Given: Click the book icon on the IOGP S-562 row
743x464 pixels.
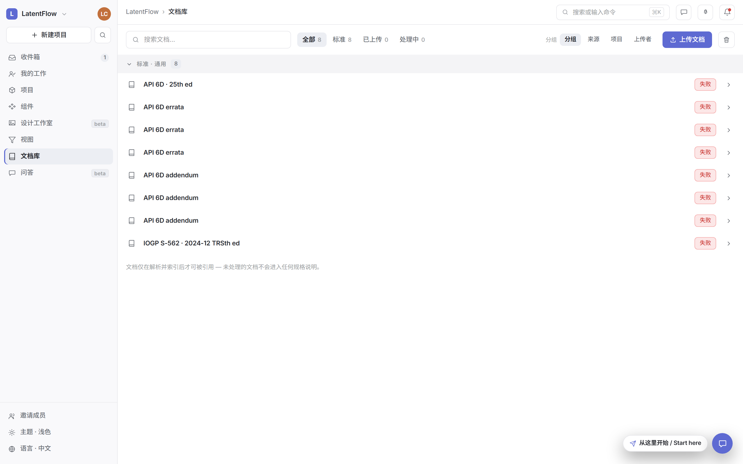Looking at the screenshot, I should (x=131, y=243).
